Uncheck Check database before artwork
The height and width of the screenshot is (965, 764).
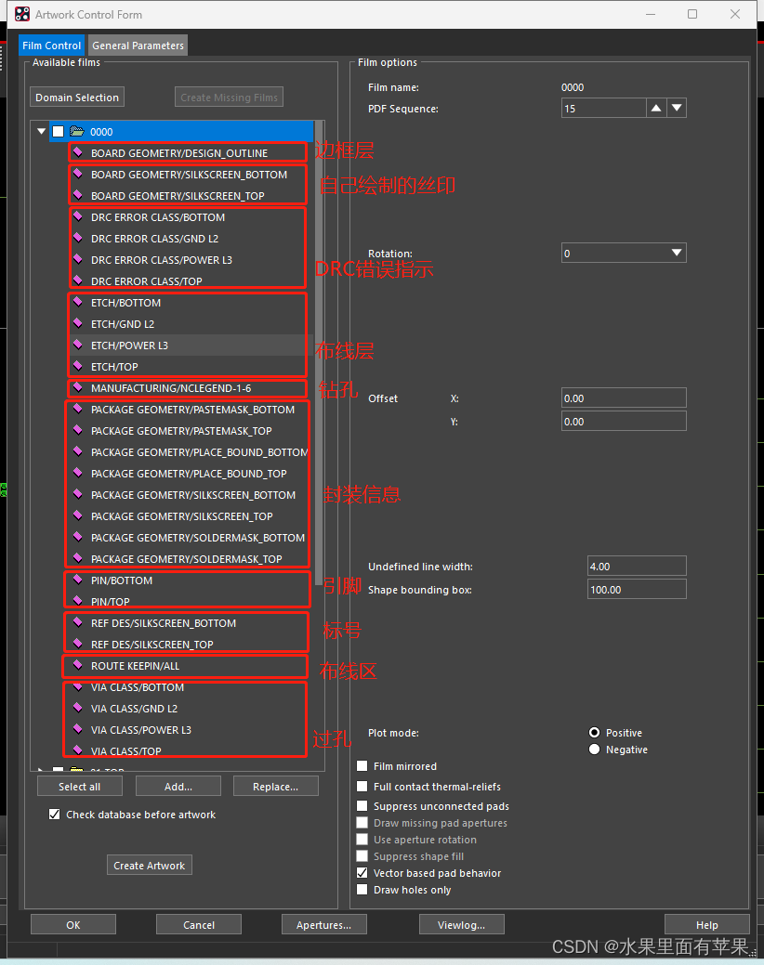click(54, 815)
